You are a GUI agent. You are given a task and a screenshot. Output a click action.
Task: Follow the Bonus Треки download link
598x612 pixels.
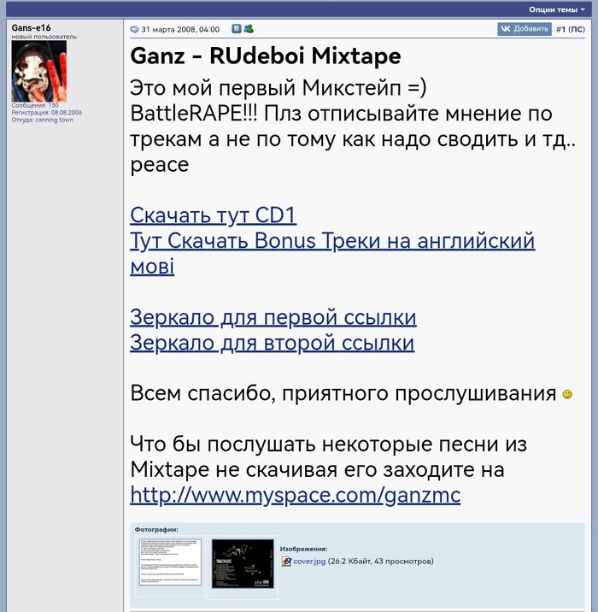point(332,253)
